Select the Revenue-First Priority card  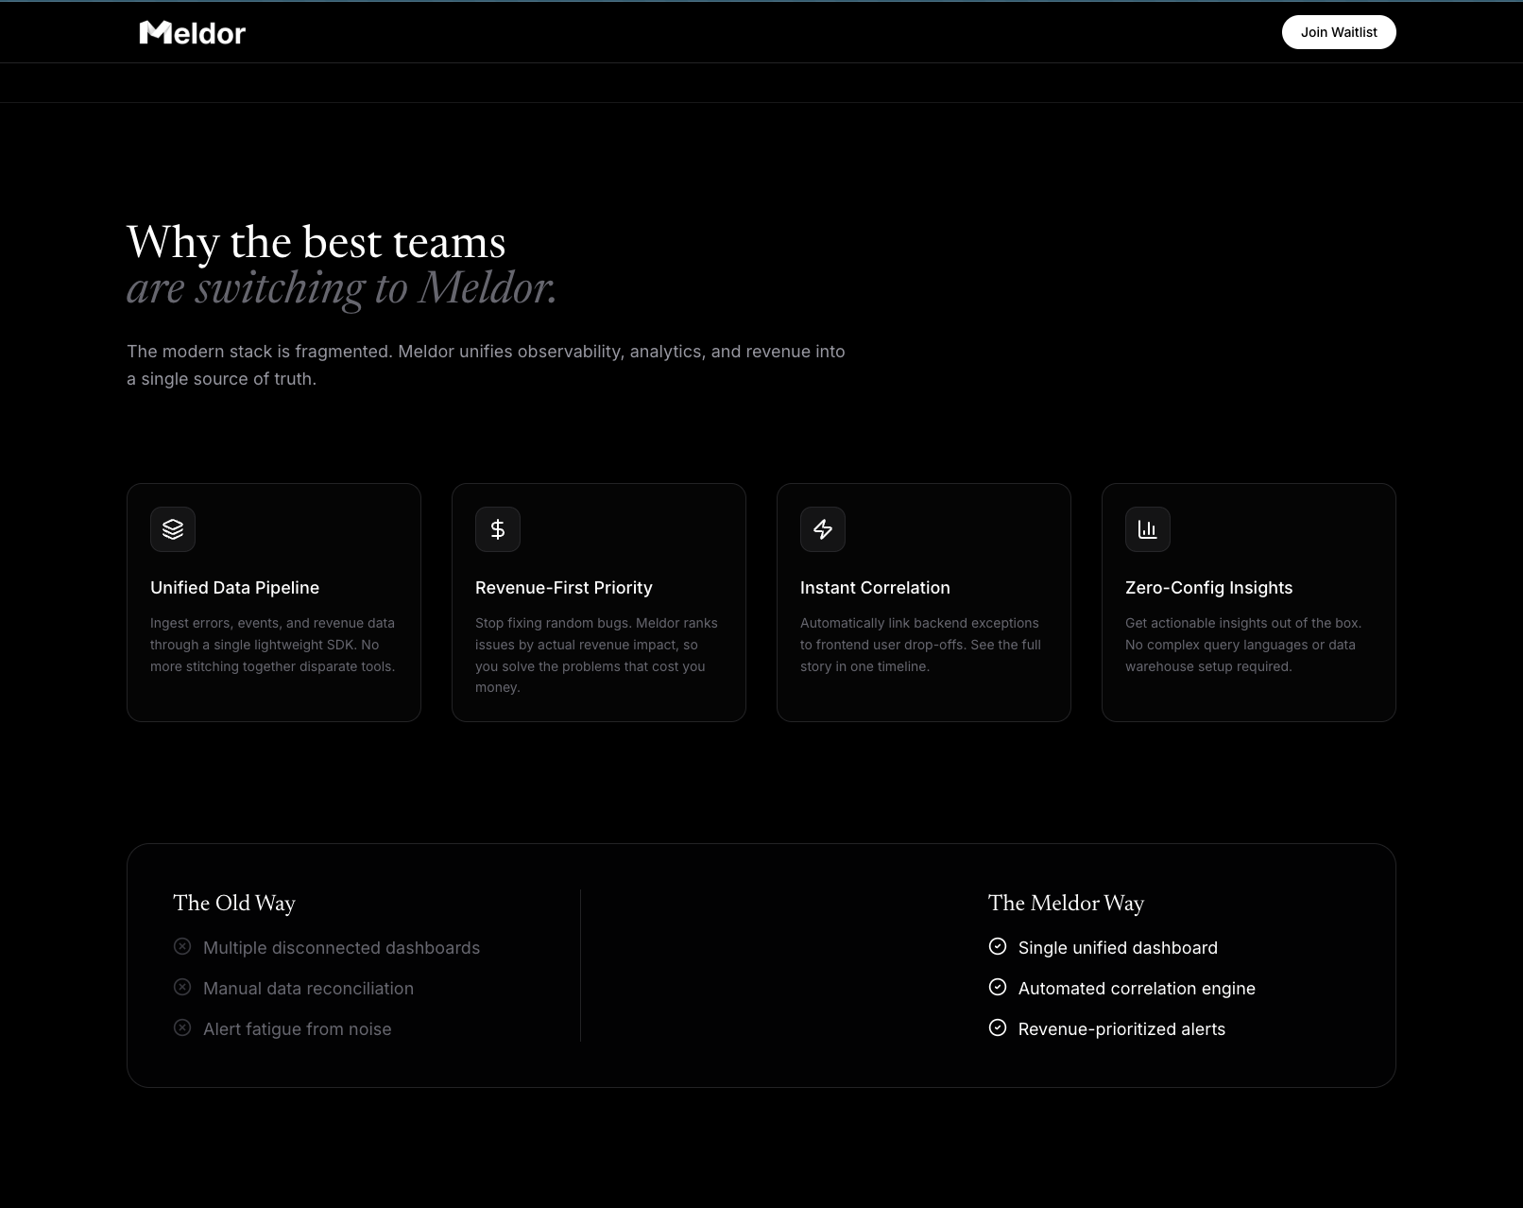[599, 602]
